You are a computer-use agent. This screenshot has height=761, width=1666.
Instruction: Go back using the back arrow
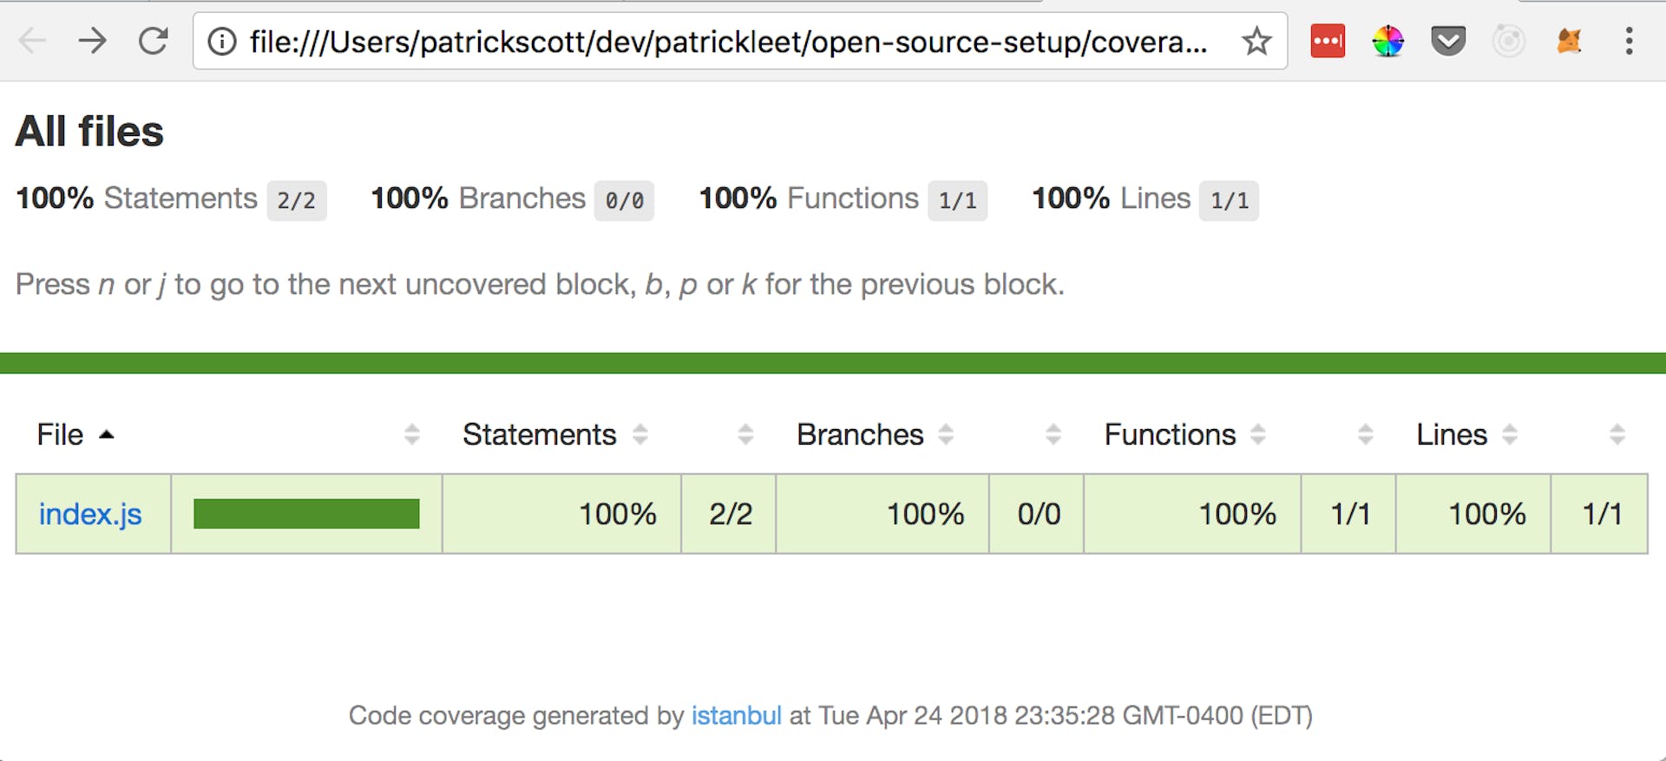[33, 41]
